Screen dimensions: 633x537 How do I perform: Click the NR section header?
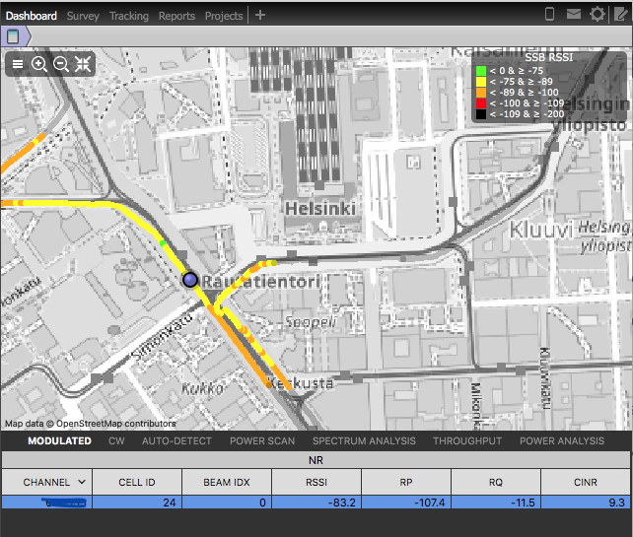click(x=316, y=460)
